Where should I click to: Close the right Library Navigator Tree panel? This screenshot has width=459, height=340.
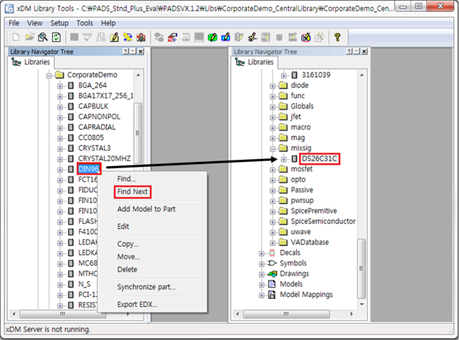[364, 52]
